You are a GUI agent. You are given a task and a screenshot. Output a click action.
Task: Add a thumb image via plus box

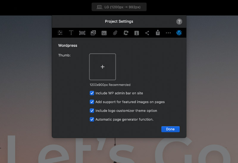pyautogui.click(x=103, y=67)
